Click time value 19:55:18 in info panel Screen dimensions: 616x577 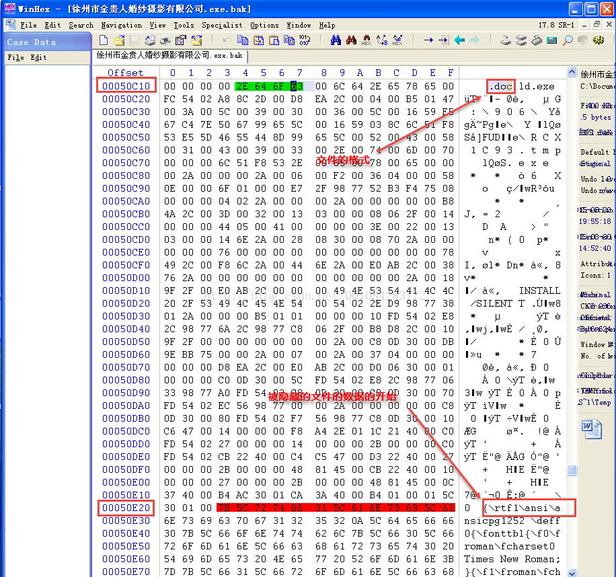point(594,221)
